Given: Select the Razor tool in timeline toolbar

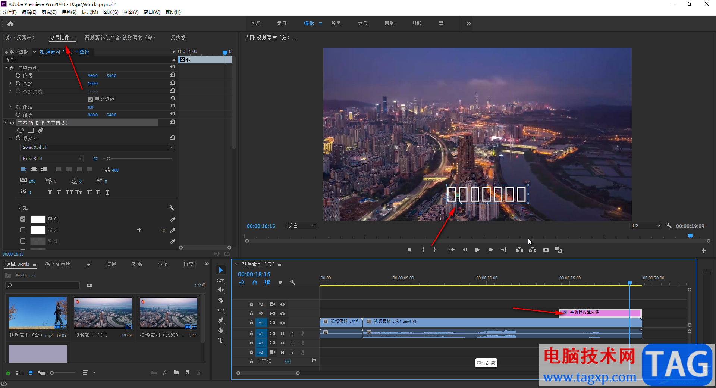Looking at the screenshot, I should [x=221, y=300].
